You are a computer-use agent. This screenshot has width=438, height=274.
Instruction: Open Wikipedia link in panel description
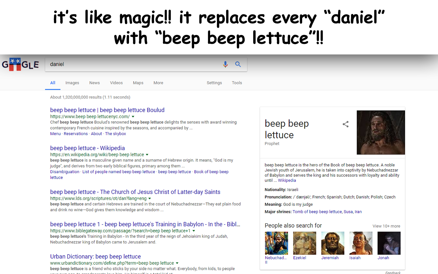pos(287,180)
